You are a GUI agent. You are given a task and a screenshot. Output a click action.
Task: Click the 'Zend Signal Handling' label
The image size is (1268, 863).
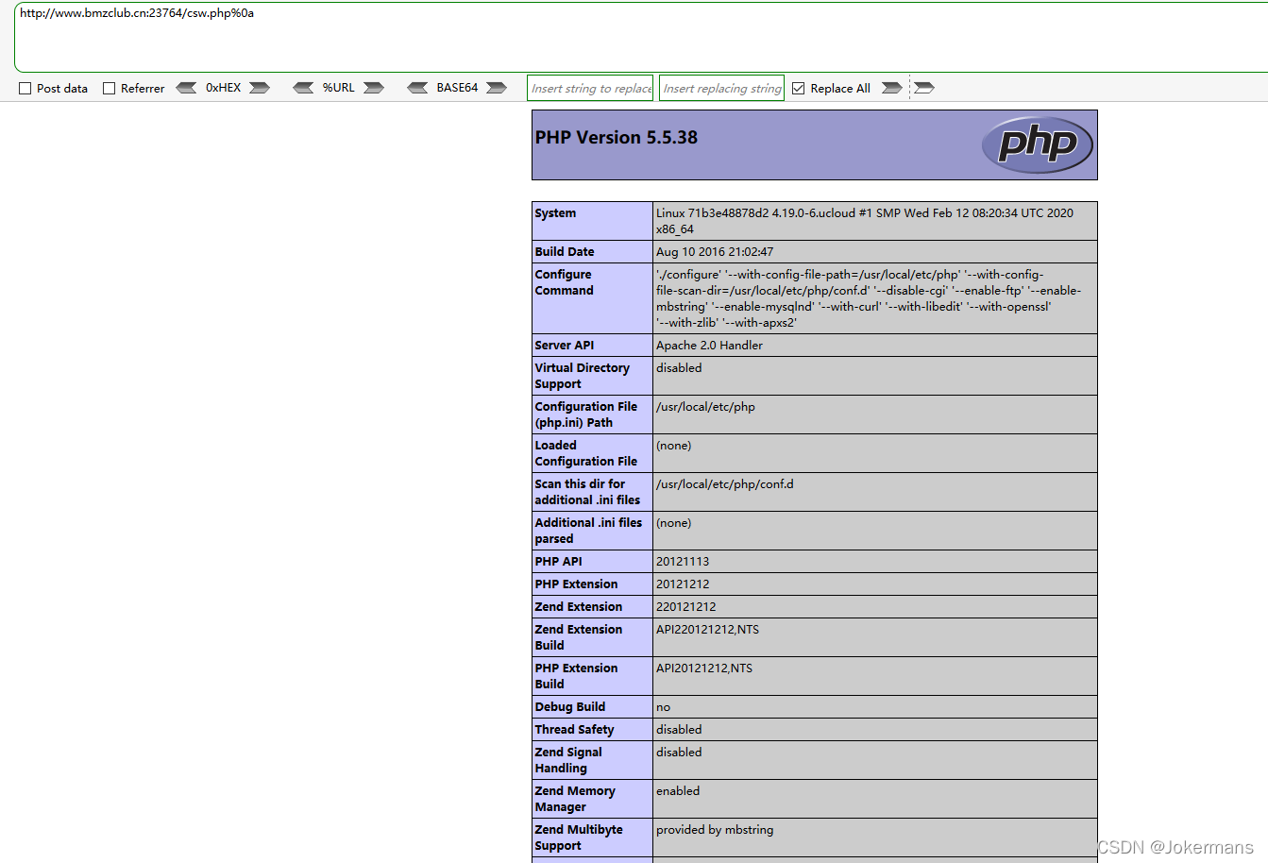point(568,760)
